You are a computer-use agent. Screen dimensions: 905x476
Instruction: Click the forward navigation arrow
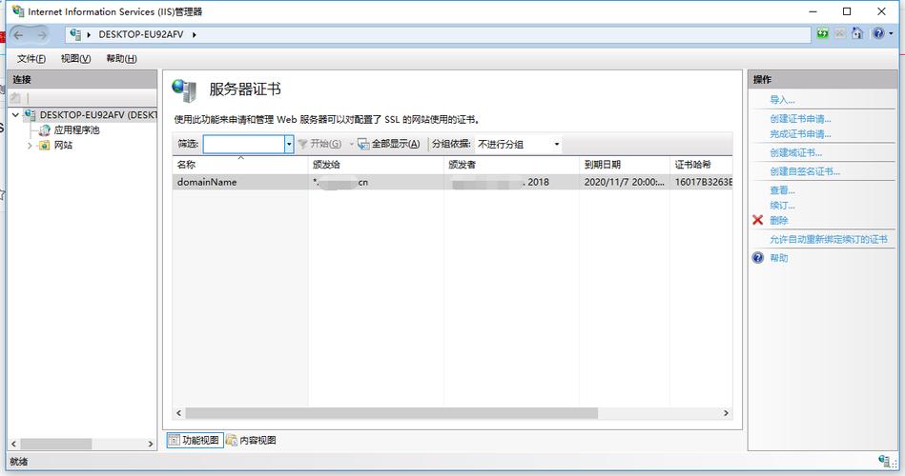42,35
